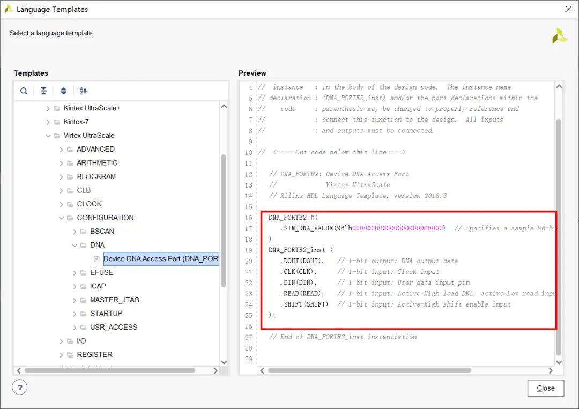
Task: Click templates tree horizontal scrollbar thumb
Action: pyautogui.click(x=110, y=370)
